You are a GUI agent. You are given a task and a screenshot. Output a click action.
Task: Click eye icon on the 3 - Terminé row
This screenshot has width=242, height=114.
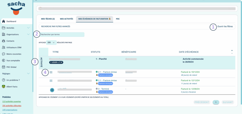coord(52,90)
